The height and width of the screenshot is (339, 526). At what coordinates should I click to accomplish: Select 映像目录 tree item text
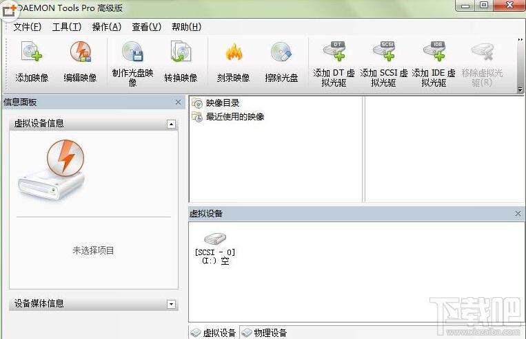[x=223, y=103]
